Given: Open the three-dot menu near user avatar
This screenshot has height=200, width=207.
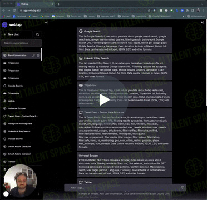Looking at the screenshot, I should click(38, 194).
